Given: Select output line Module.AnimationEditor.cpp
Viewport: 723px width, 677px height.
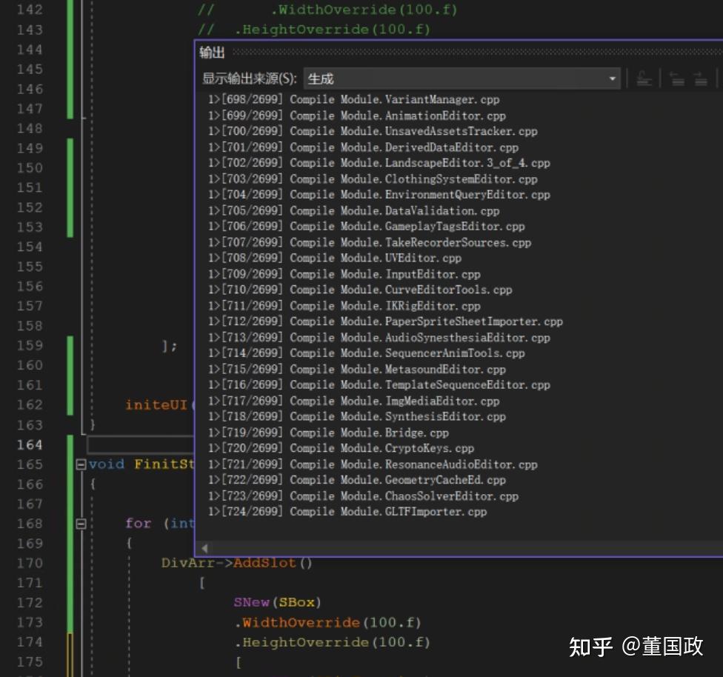Looking at the screenshot, I should pos(357,116).
